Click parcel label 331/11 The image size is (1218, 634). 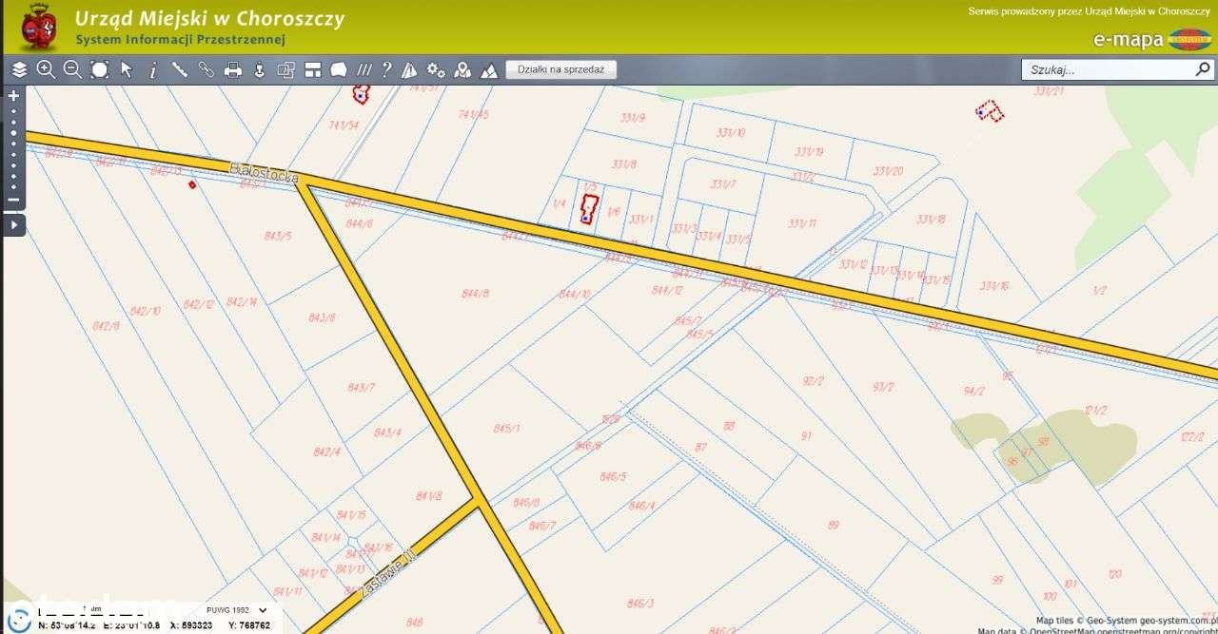pyautogui.click(x=802, y=223)
